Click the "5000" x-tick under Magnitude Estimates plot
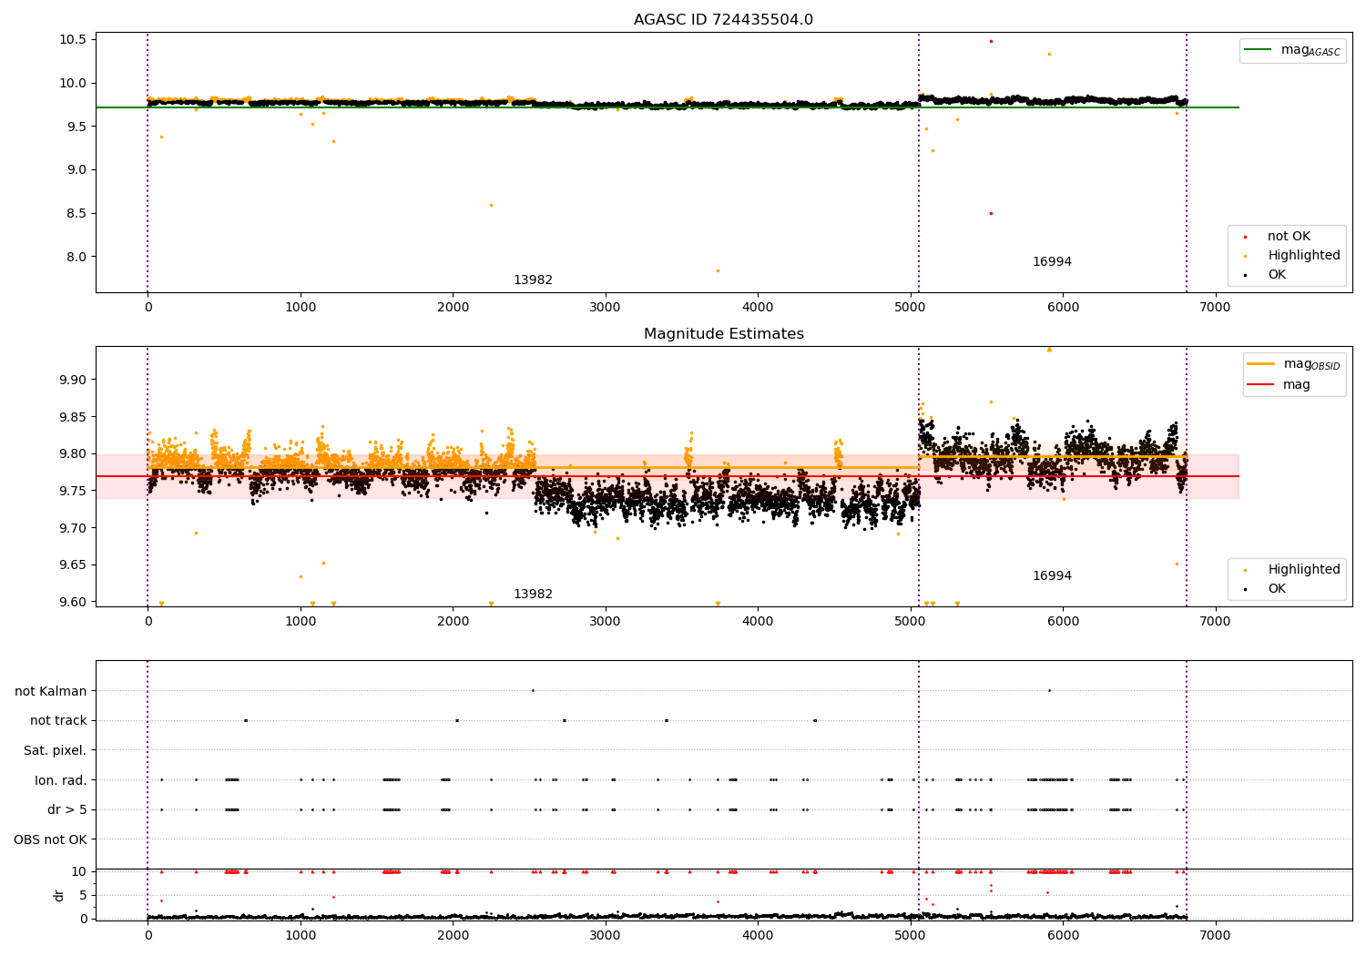 pyautogui.click(x=911, y=622)
